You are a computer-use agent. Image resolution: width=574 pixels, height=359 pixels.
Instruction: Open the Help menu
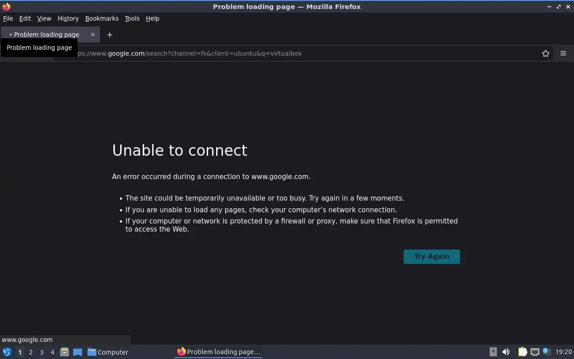click(x=152, y=18)
